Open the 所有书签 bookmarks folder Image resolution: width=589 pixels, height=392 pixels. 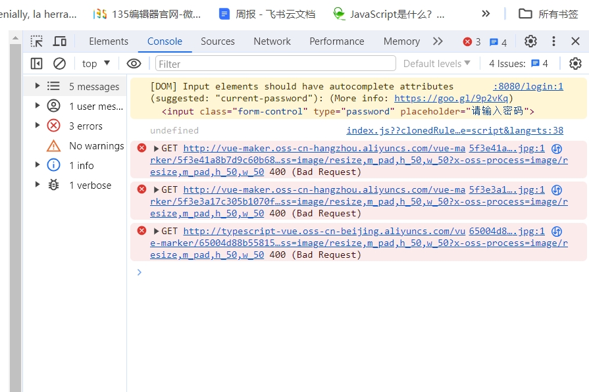[550, 12]
